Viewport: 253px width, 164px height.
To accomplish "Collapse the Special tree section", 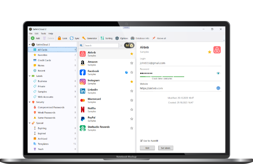I will pos(30,123).
